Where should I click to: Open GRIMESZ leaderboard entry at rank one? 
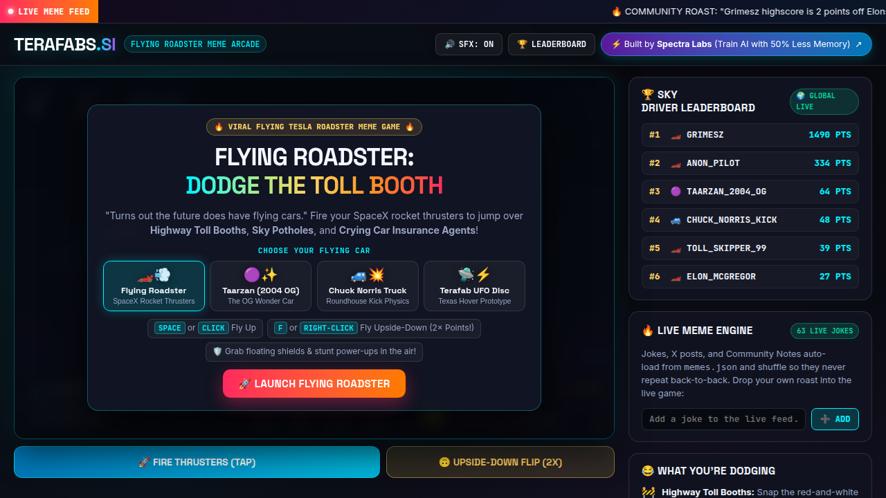pos(750,135)
